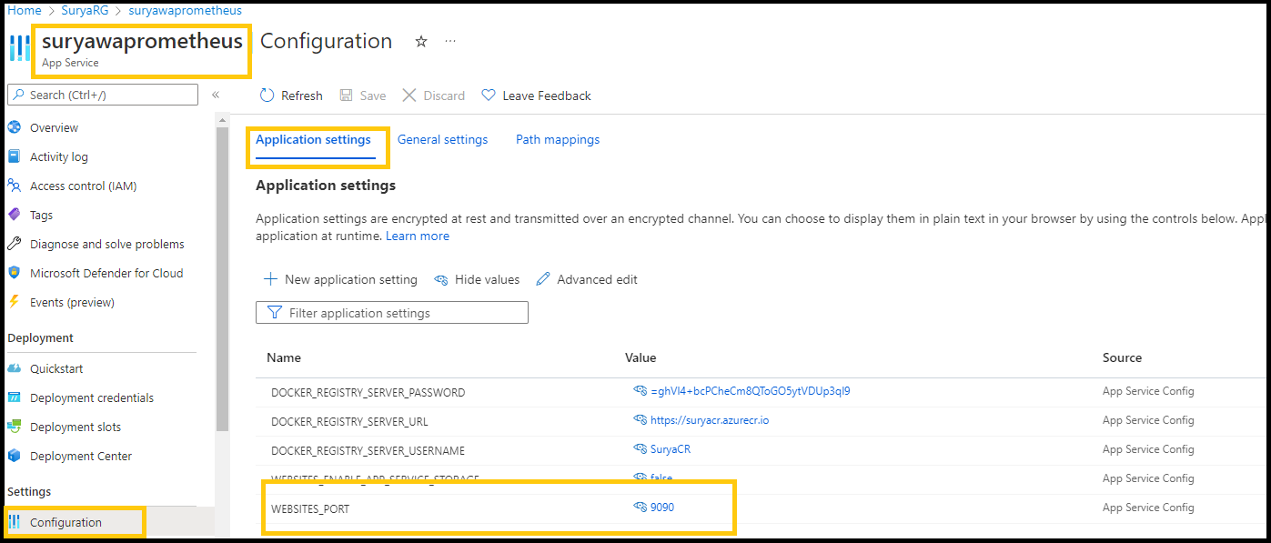The image size is (1271, 543).
Task: Click the Access control (IAM) people icon
Action: [x=15, y=186]
